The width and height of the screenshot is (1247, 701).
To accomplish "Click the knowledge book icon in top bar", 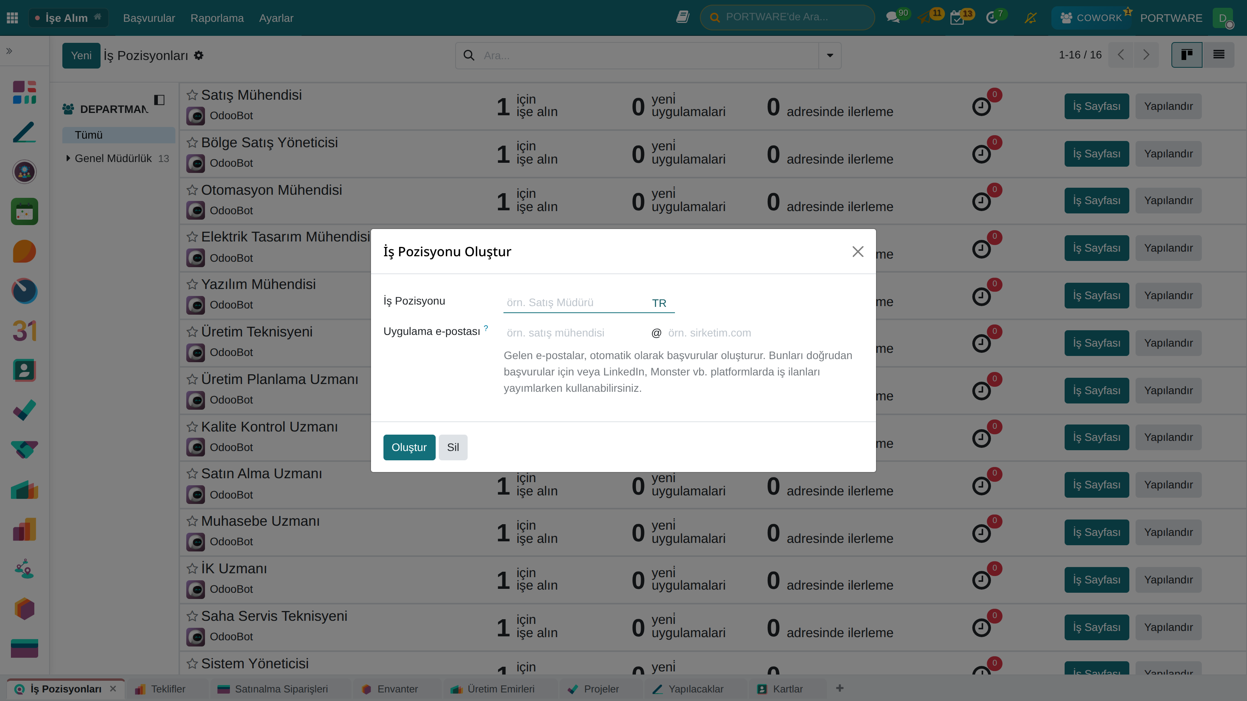I will click(x=683, y=18).
